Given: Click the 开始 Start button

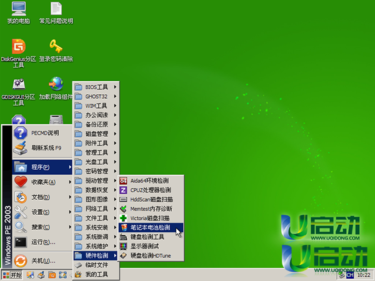Looking at the screenshot, I should point(12,275).
